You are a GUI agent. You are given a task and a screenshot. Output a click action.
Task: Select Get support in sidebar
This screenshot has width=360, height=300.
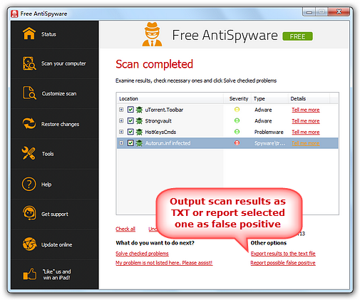click(55, 214)
